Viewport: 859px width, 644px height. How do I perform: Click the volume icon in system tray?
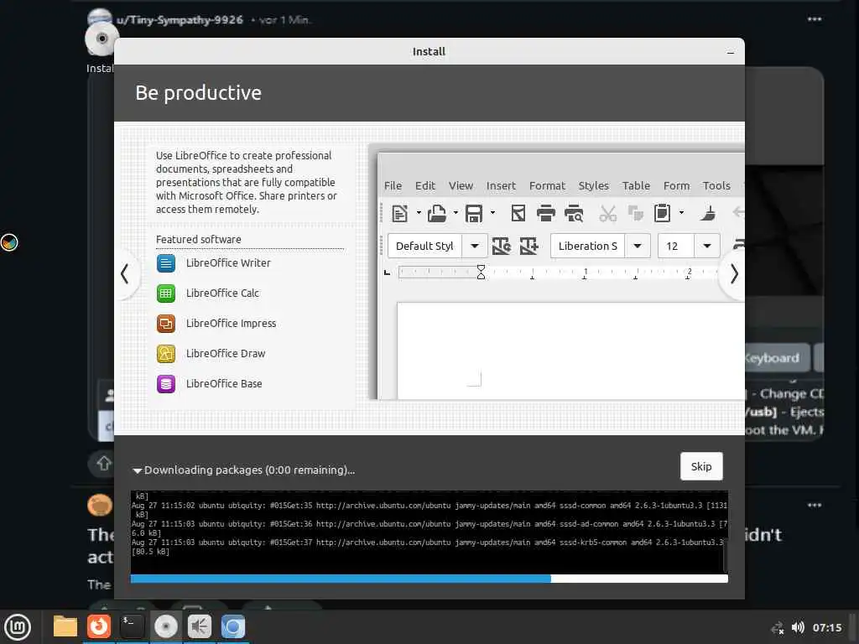[x=798, y=627]
